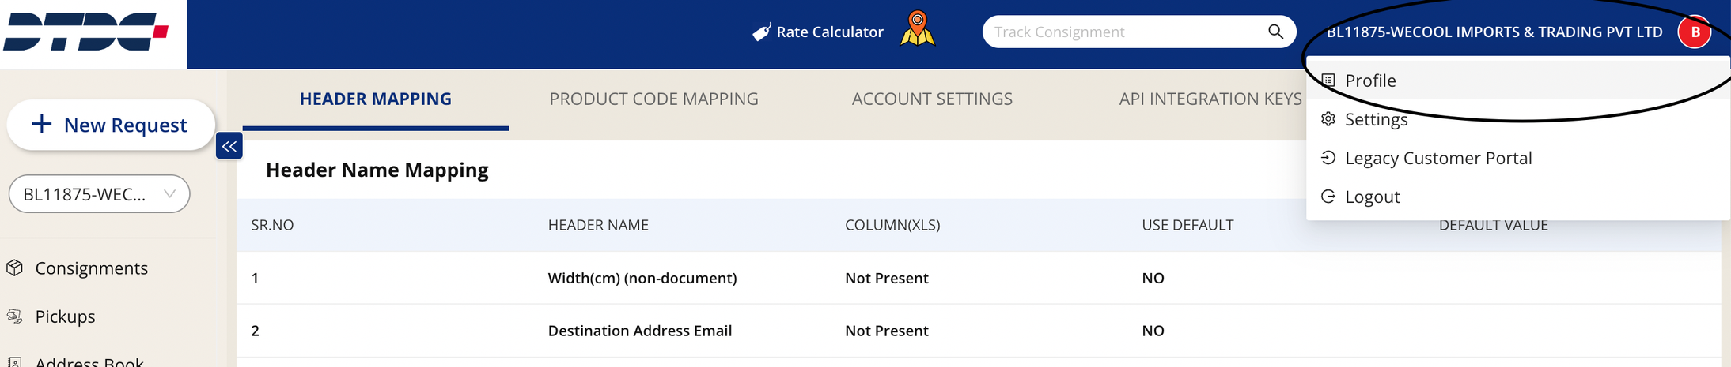Open Legacy Customer Portal
Screen dimensions: 1731x367
[1437, 158]
